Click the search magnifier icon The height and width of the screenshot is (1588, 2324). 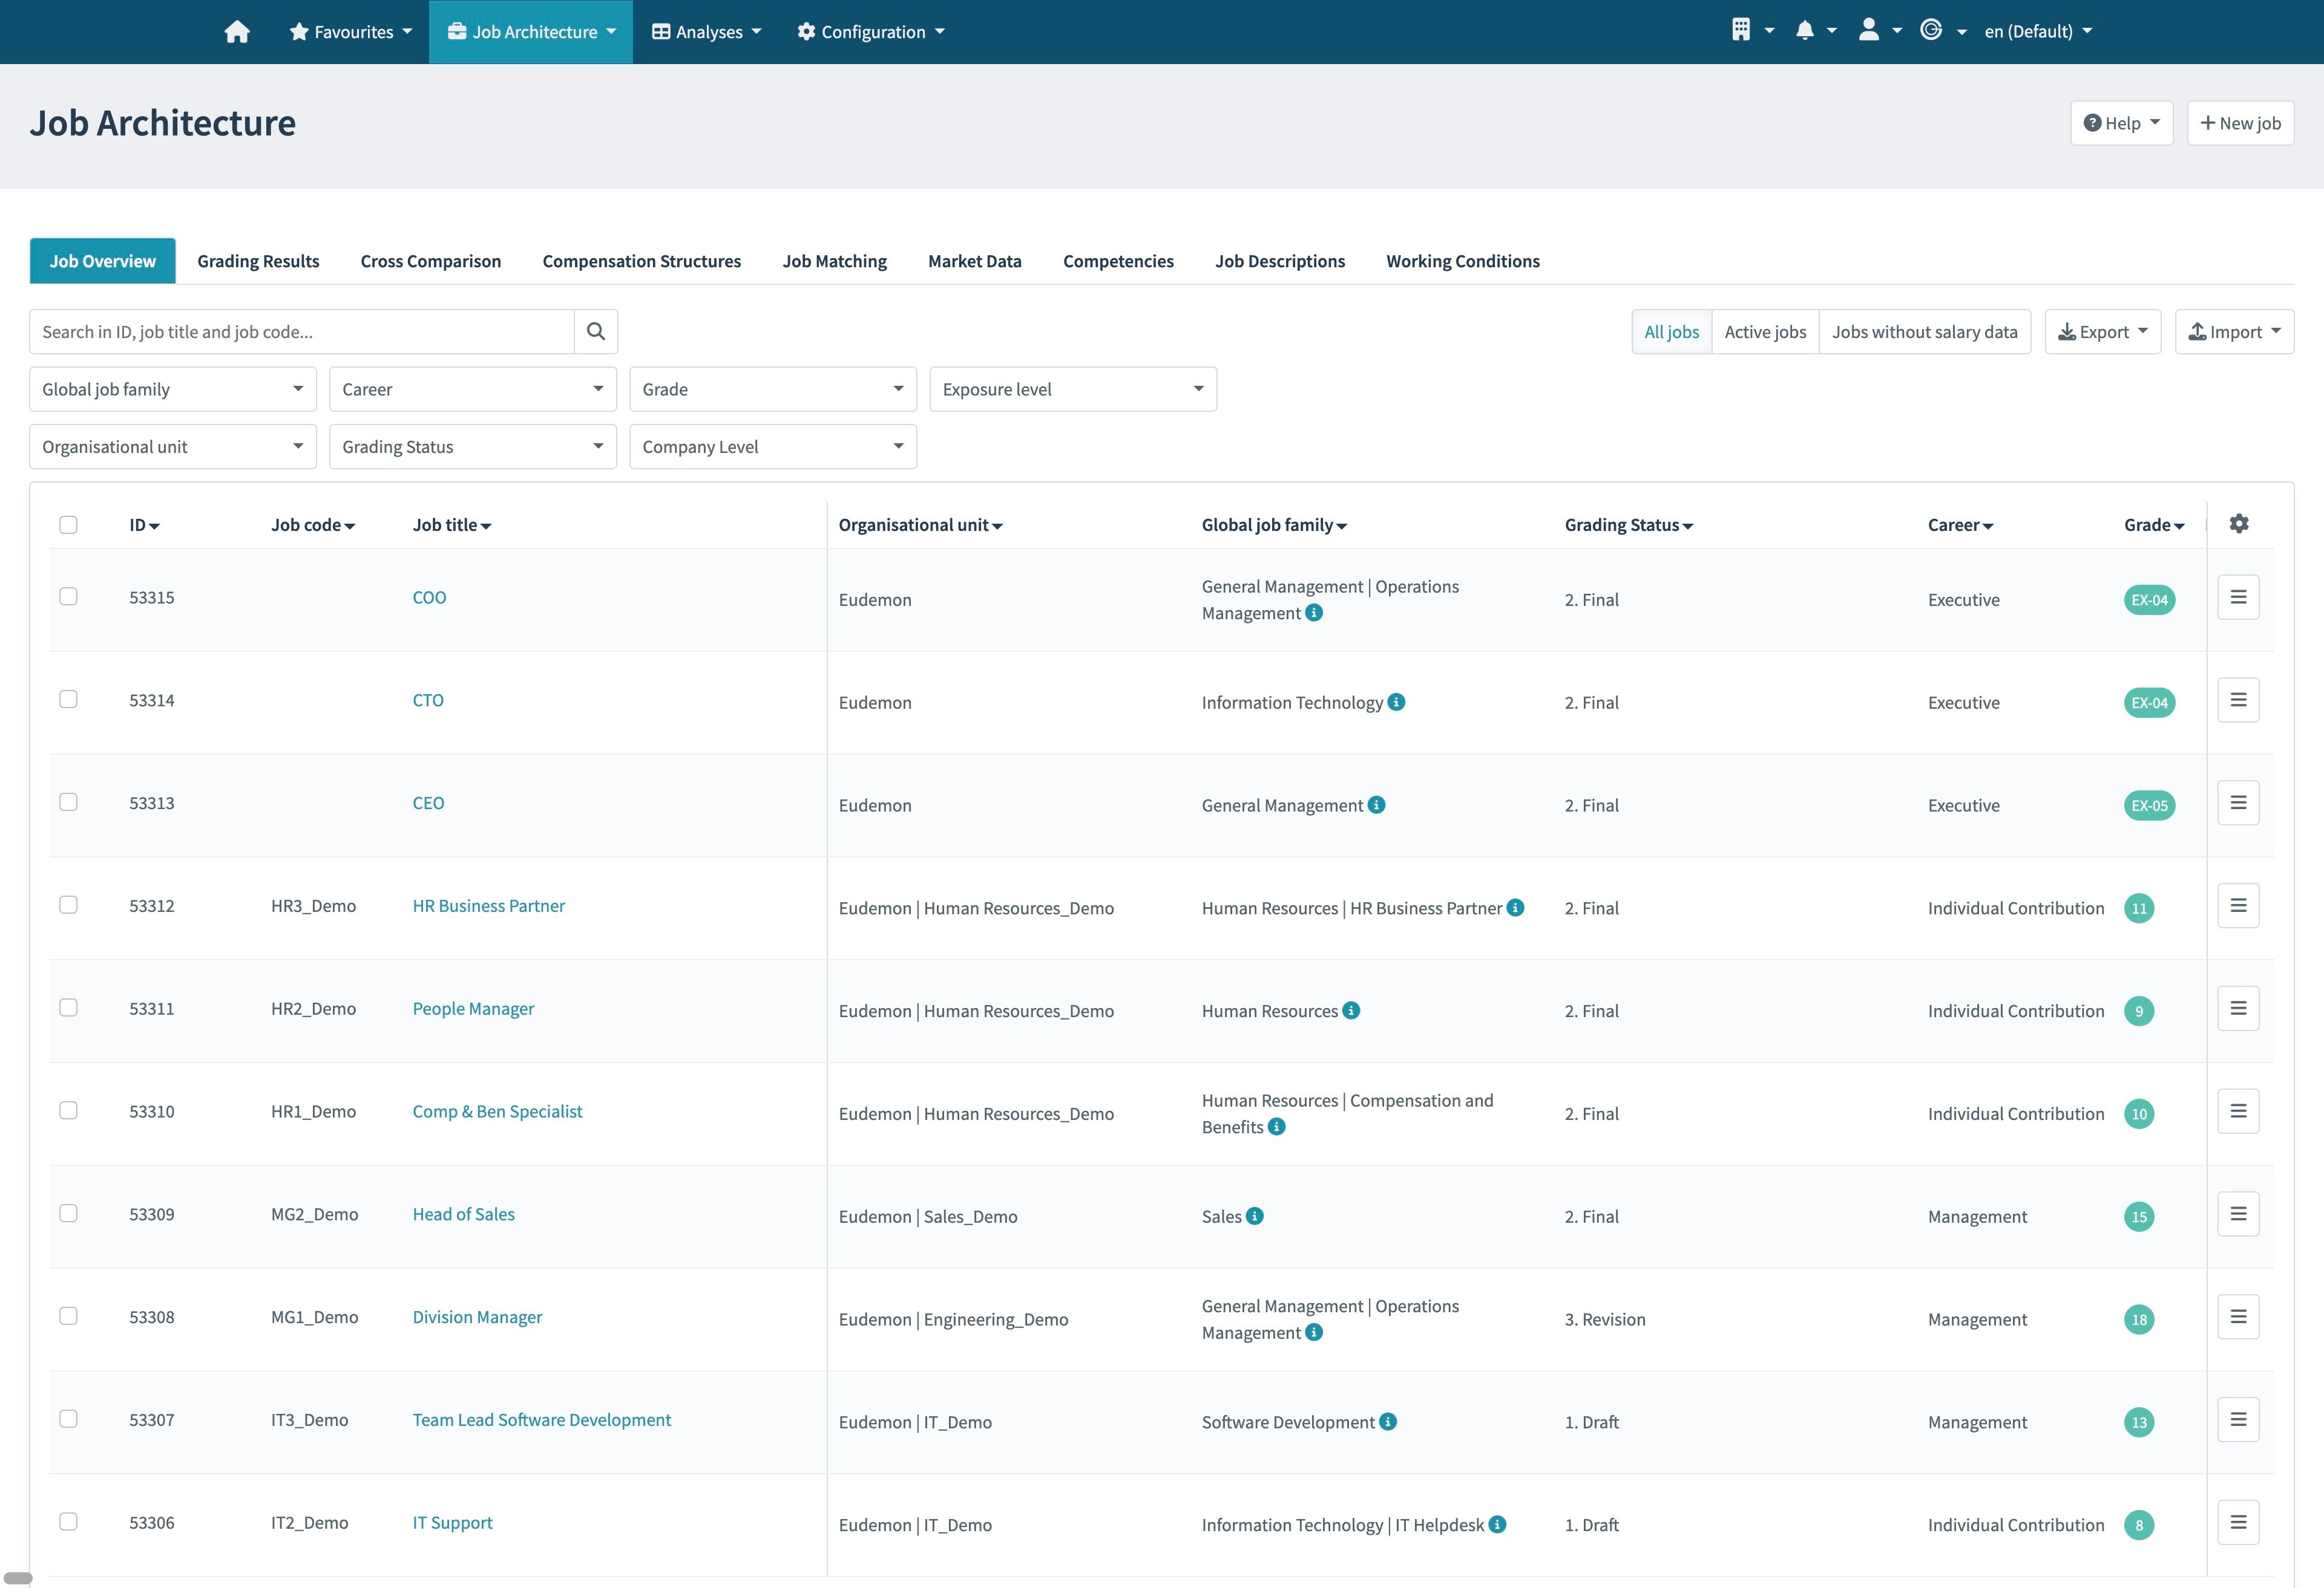596,331
